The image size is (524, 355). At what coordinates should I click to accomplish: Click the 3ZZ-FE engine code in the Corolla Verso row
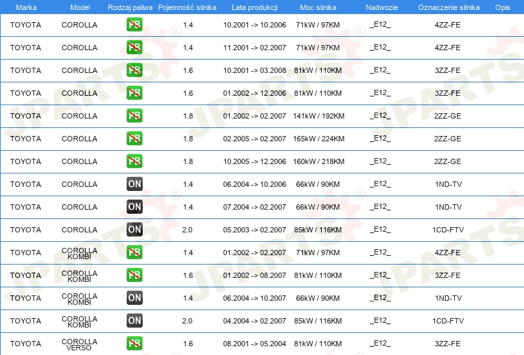tap(448, 344)
